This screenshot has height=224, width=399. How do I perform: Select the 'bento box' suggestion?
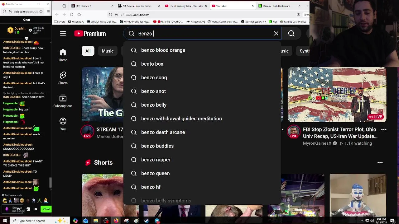click(202, 64)
